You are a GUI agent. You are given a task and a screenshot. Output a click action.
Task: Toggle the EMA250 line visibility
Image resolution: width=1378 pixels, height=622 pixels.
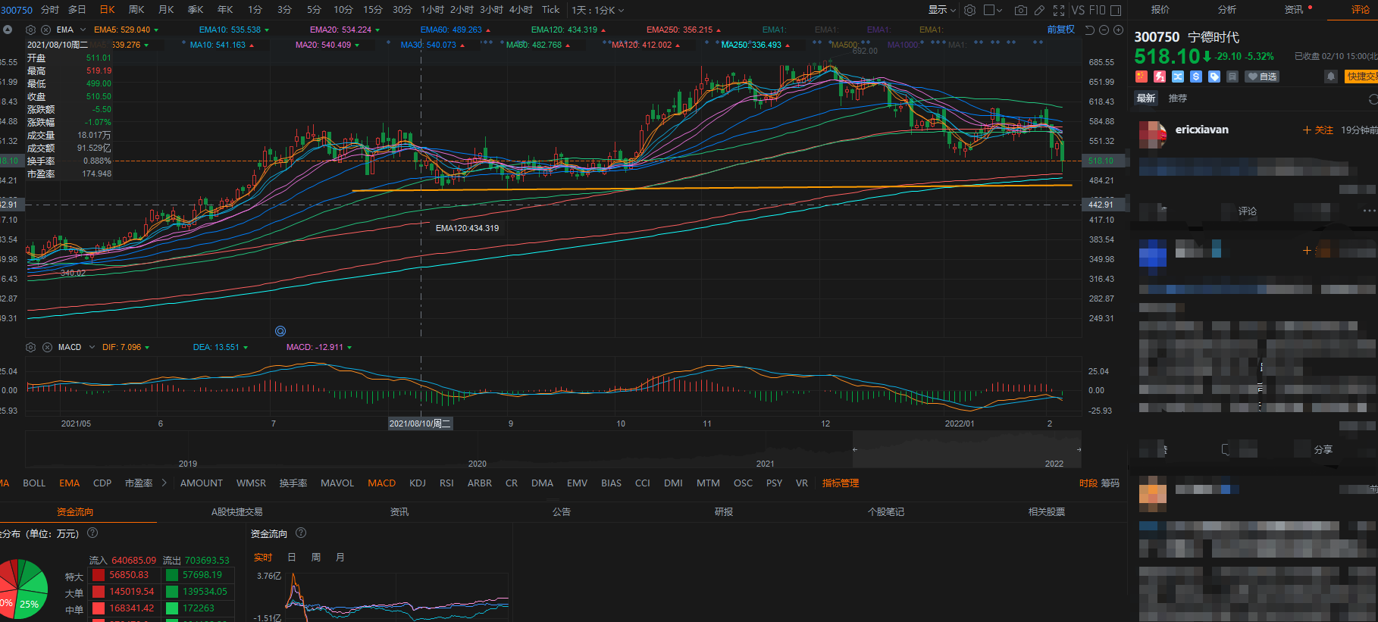tap(684, 30)
